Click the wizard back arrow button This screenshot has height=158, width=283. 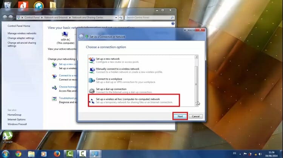pyautogui.click(x=81, y=37)
